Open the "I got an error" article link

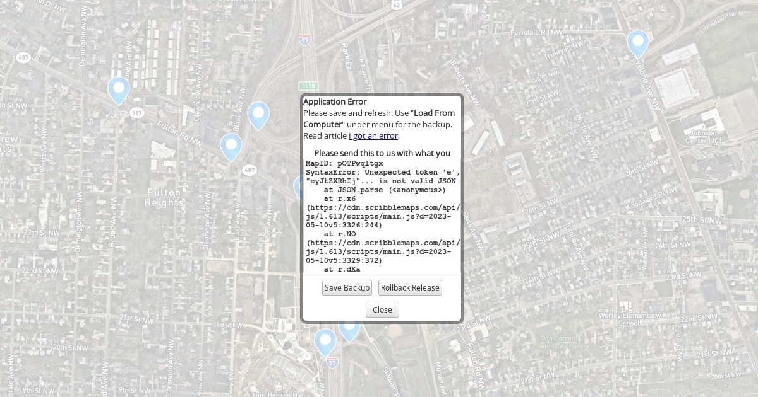coord(373,135)
